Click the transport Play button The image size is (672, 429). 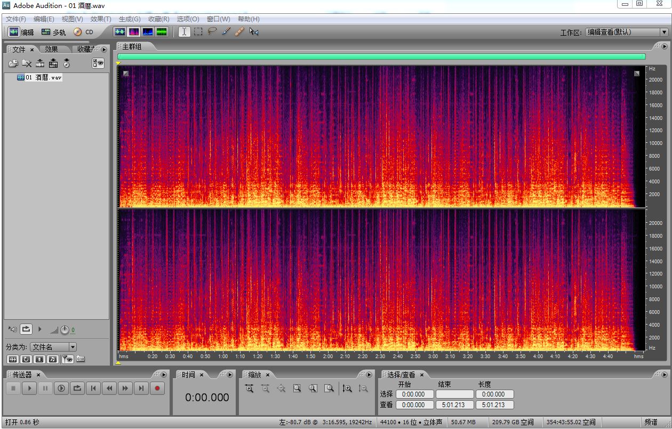[29, 388]
